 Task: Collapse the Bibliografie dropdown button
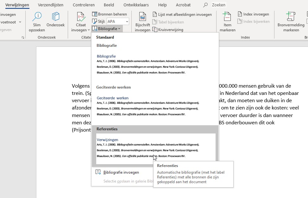[x=107, y=29]
